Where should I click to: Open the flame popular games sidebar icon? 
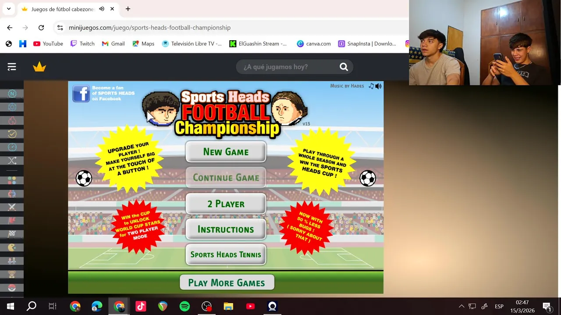tap(12, 120)
